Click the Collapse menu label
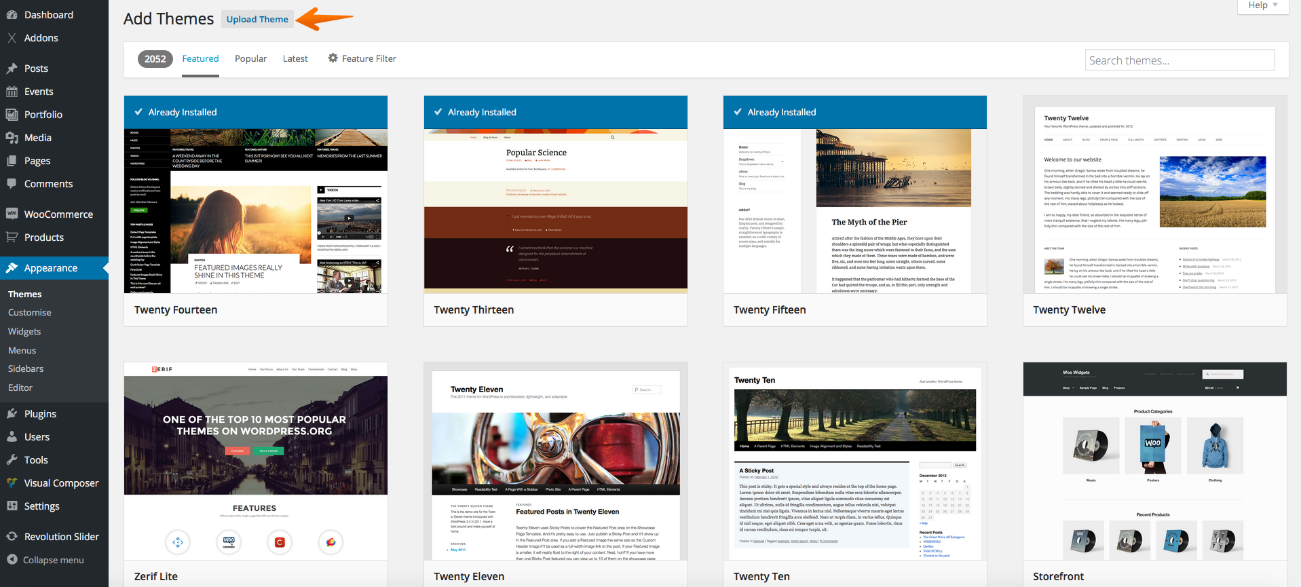The width and height of the screenshot is (1301, 587). [x=54, y=561]
